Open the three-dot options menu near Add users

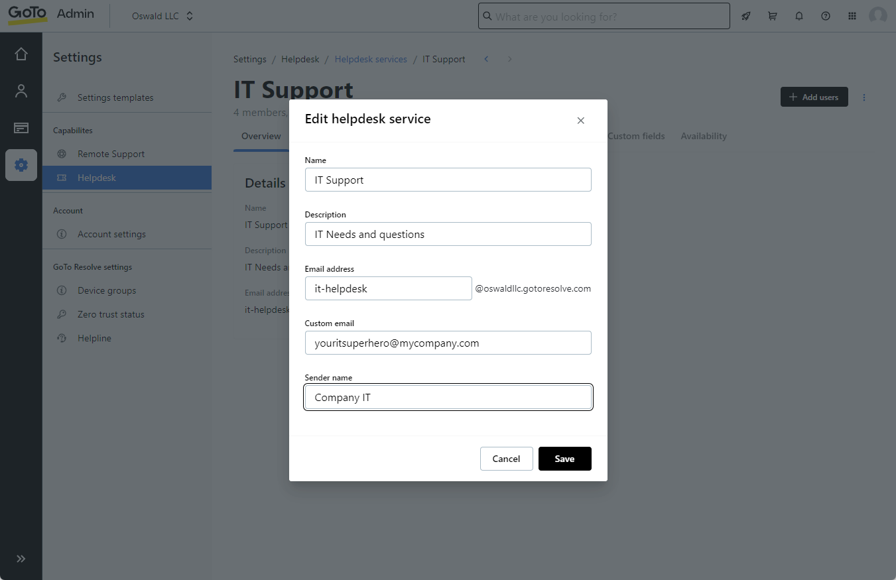(864, 97)
